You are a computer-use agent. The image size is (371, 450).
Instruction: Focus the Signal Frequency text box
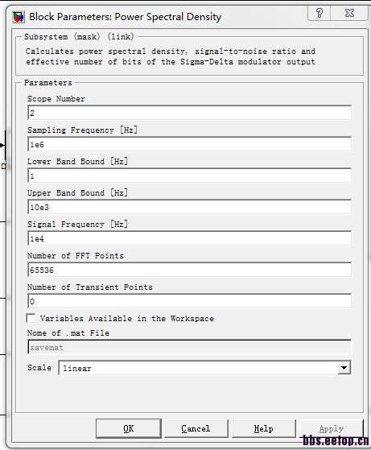coord(189,238)
